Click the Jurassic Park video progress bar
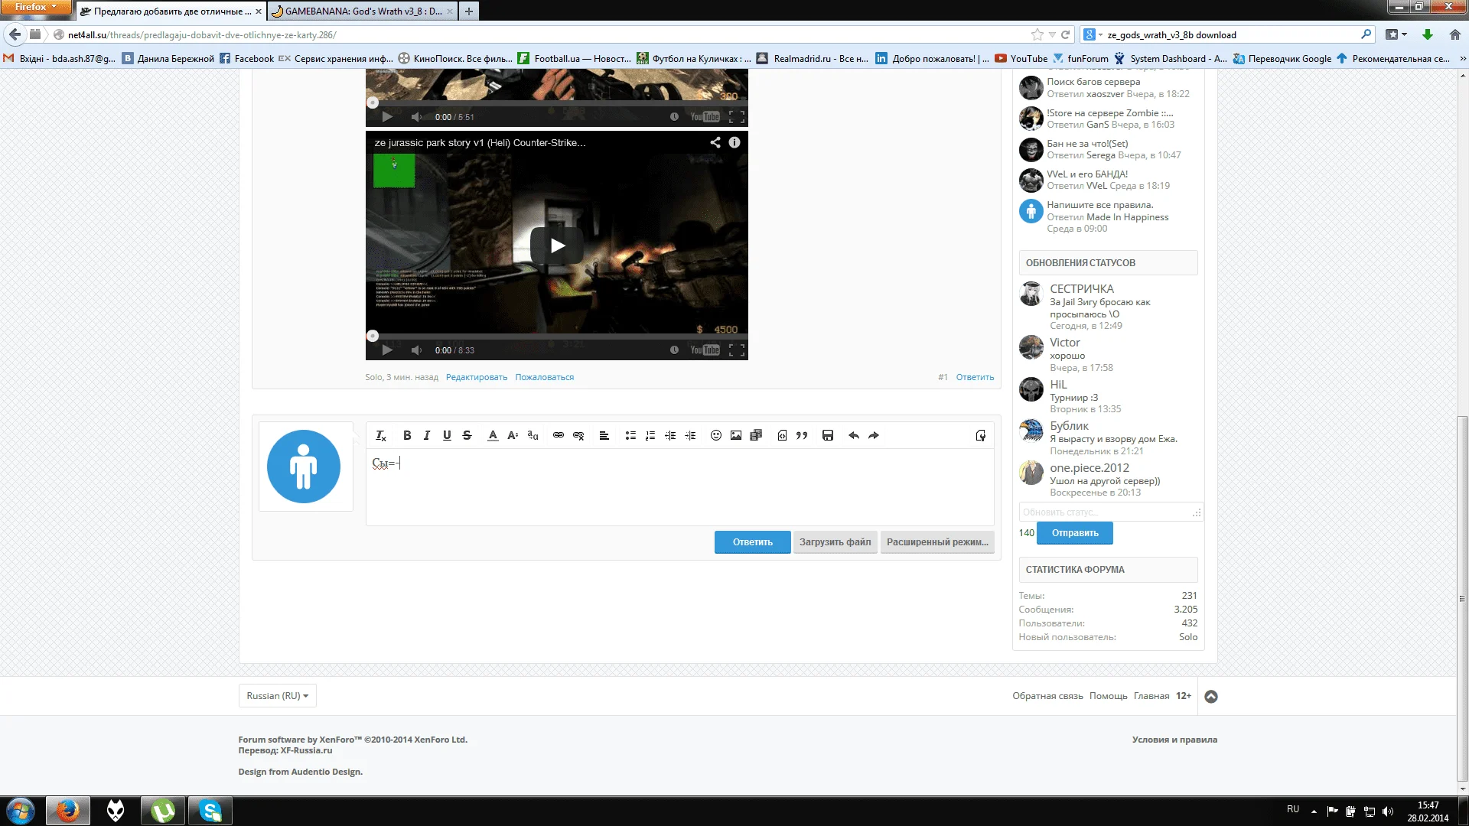This screenshot has width=1469, height=826. (x=556, y=336)
